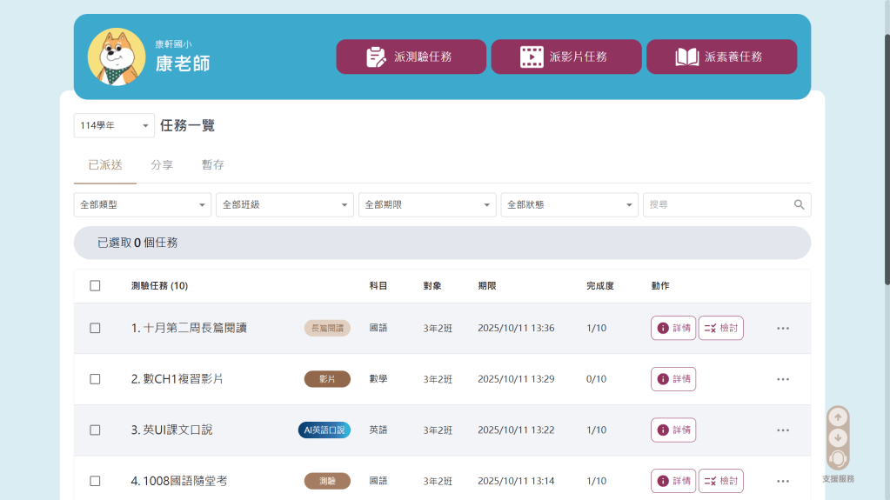Viewport: 890px width, 500px height.
Task: Open more options for 1008國語隨堂考
Action: pyautogui.click(x=783, y=481)
